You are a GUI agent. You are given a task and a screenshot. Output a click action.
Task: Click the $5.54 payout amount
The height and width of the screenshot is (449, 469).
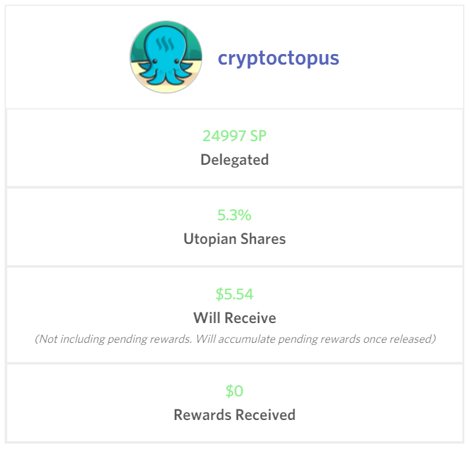[234, 294]
